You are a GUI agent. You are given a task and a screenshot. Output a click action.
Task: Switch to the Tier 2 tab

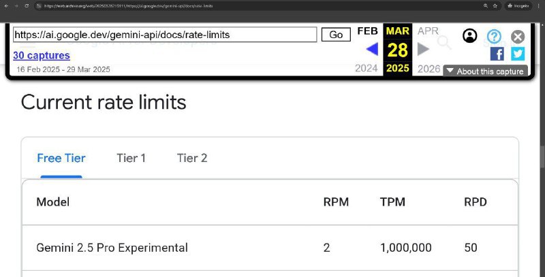click(192, 158)
